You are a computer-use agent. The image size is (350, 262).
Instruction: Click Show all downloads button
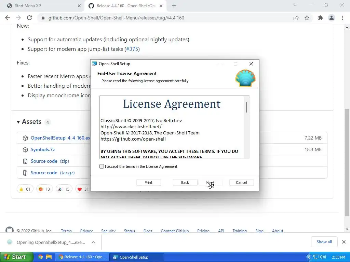point(324,242)
